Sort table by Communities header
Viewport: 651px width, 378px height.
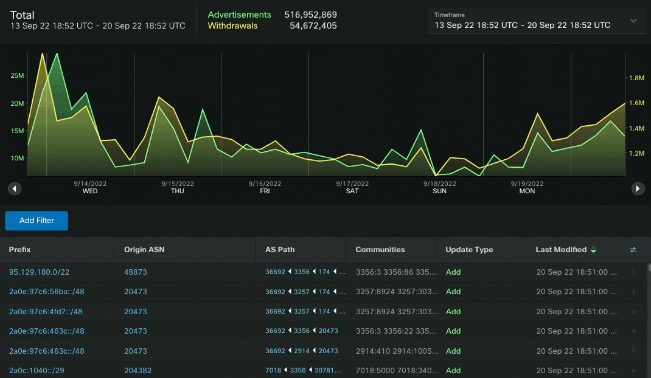point(380,250)
